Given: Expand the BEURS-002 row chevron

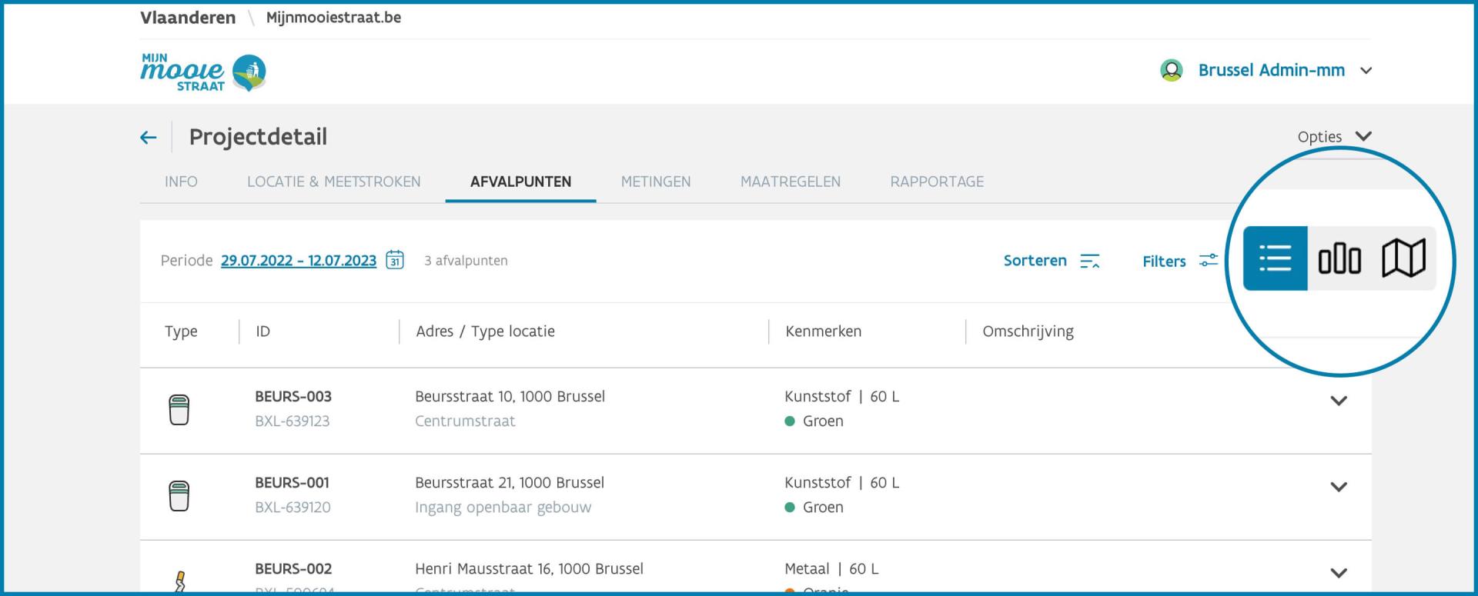Looking at the screenshot, I should [1339, 573].
